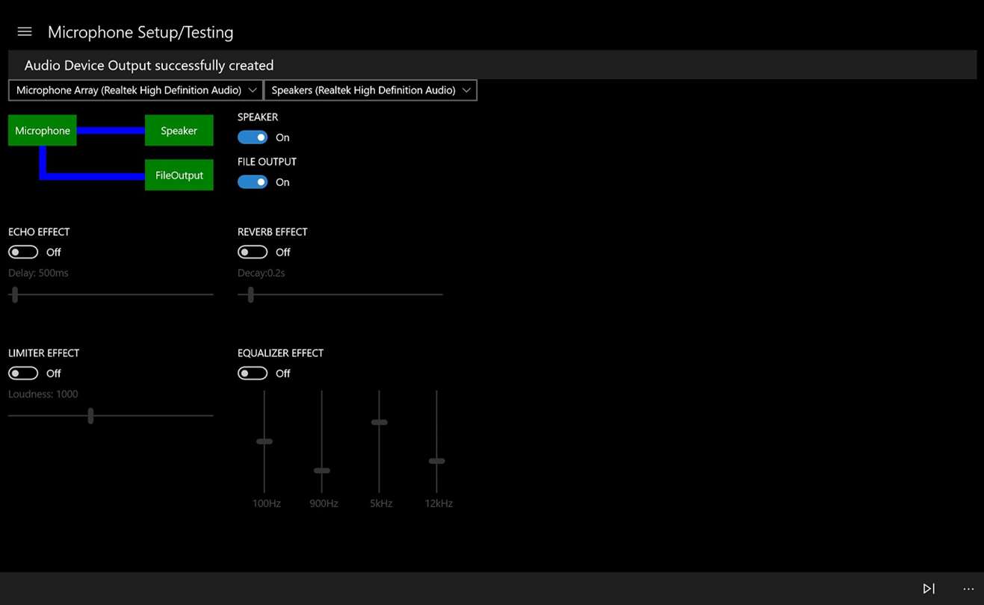Image resolution: width=984 pixels, height=605 pixels.
Task: Turn off the Speaker toggle
Action: click(x=253, y=137)
